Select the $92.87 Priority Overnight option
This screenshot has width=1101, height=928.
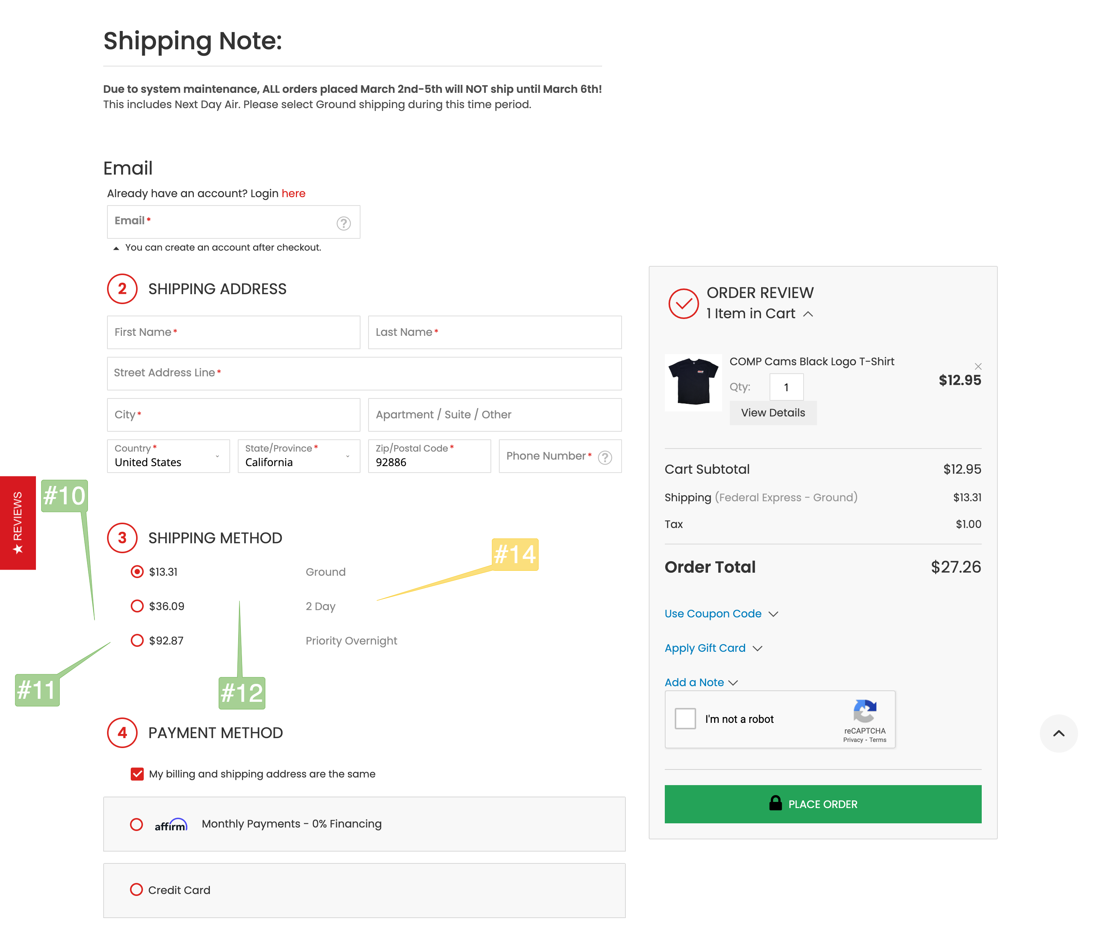pos(137,640)
